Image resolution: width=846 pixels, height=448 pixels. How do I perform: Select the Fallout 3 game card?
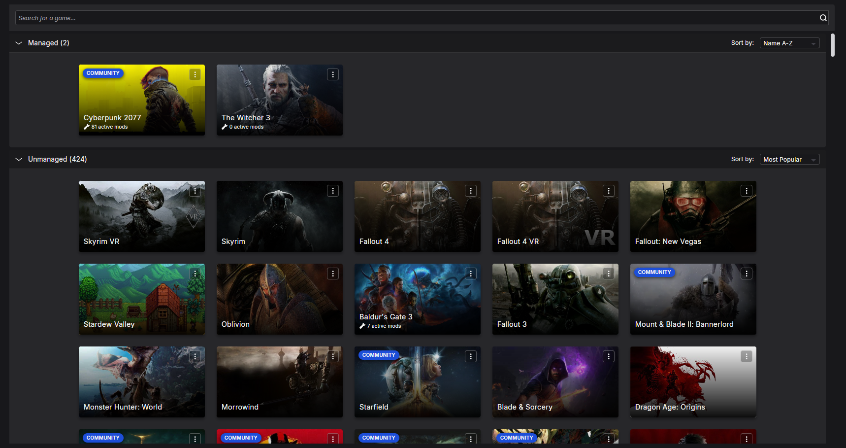(555, 299)
